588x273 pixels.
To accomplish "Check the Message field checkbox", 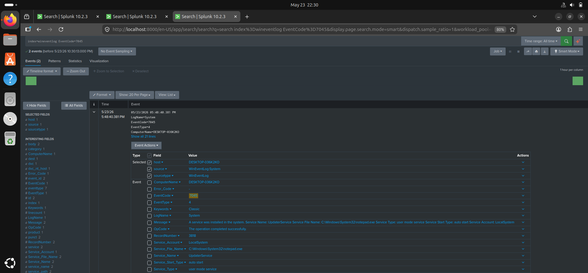I will coord(149,222).
